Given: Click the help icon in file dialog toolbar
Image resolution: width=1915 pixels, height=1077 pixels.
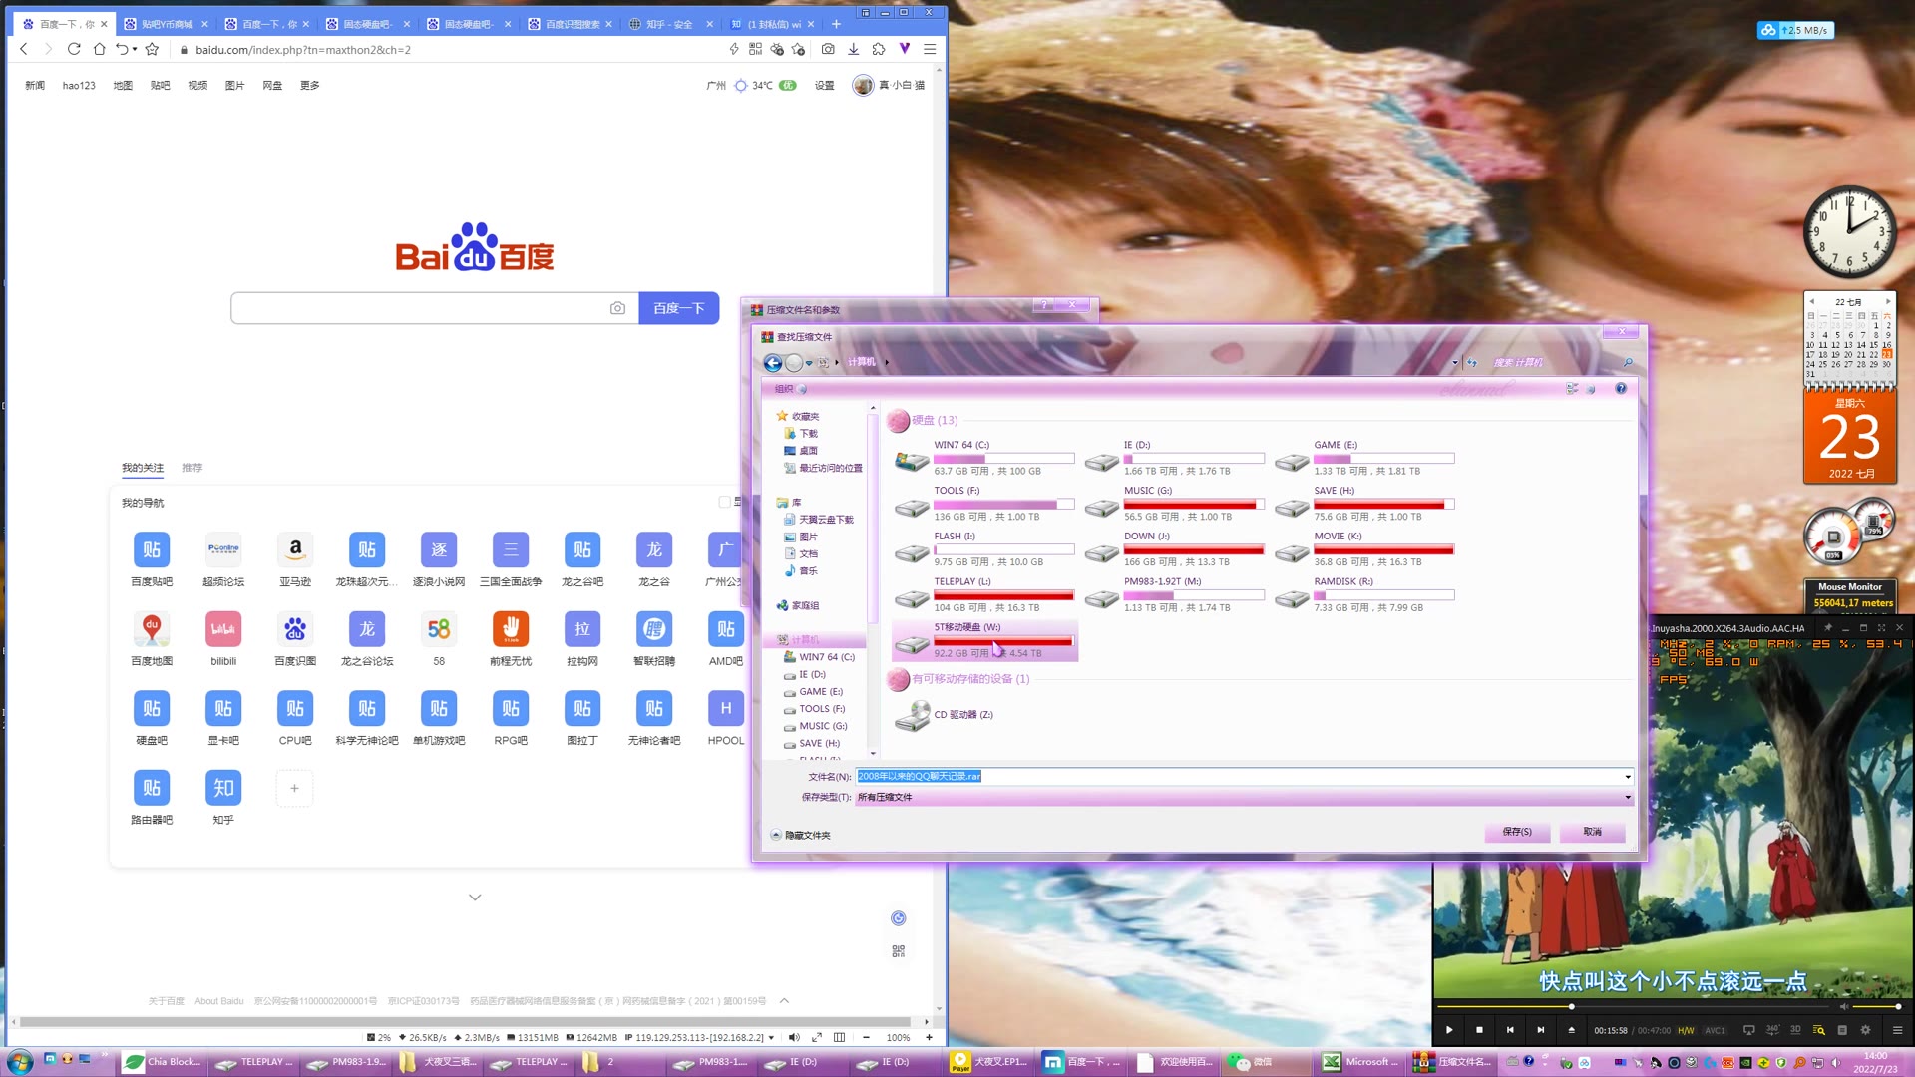Looking at the screenshot, I should click(1620, 389).
